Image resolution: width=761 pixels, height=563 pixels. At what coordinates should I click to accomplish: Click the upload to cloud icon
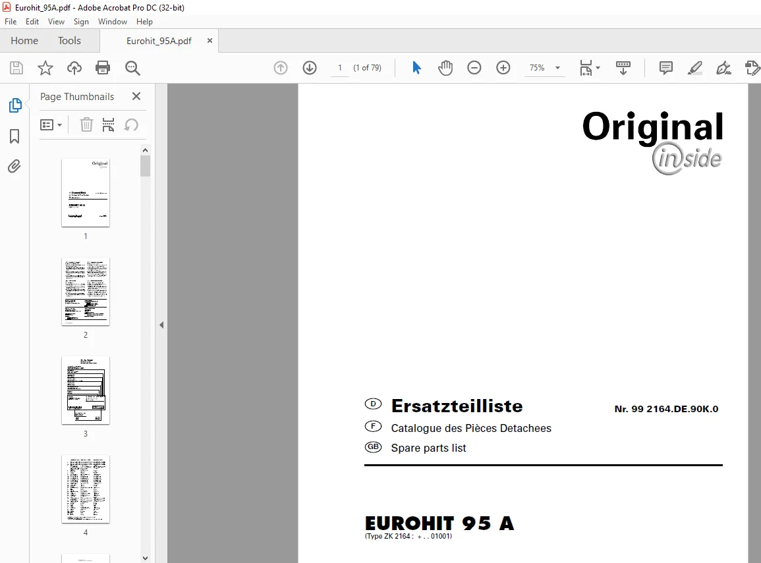click(x=74, y=68)
